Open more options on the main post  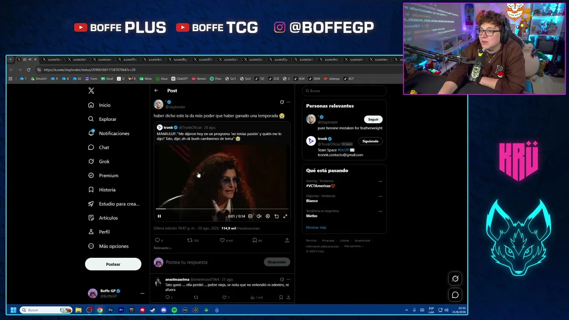(x=288, y=102)
